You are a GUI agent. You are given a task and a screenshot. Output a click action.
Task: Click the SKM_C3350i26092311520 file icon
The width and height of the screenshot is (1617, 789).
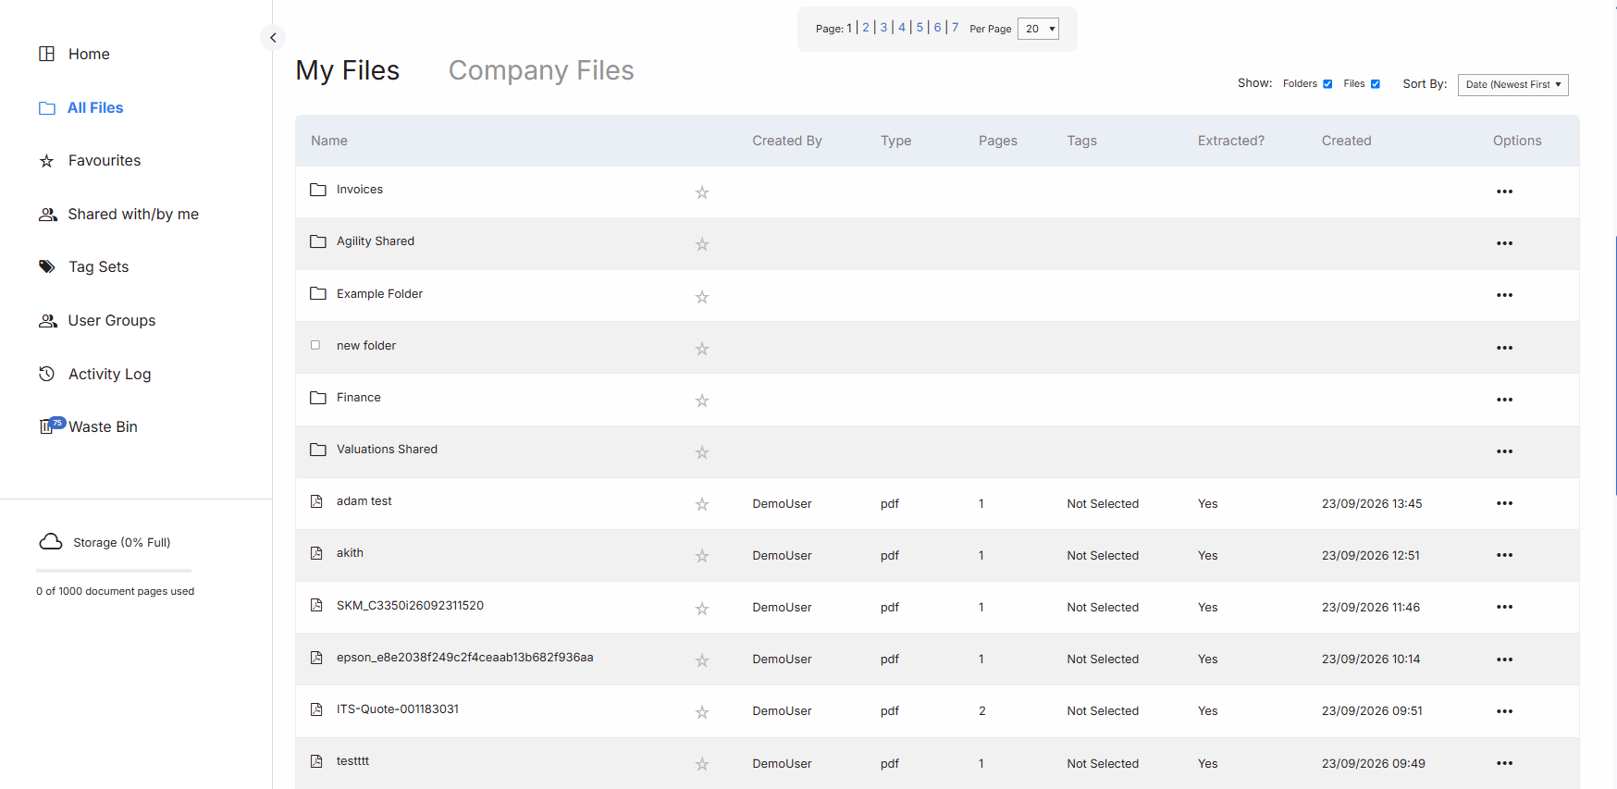pos(316,605)
